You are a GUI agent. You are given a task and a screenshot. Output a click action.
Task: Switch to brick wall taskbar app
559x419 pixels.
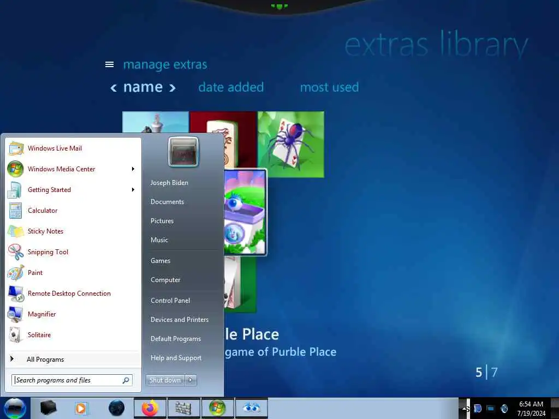pyautogui.click(x=183, y=408)
